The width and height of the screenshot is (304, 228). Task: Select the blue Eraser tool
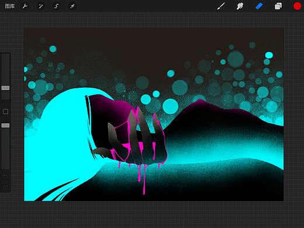point(259,6)
